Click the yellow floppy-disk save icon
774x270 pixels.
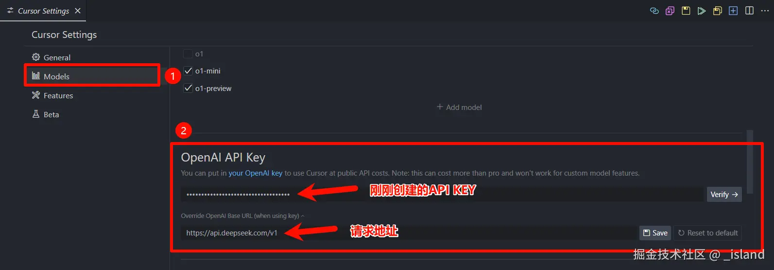click(686, 11)
